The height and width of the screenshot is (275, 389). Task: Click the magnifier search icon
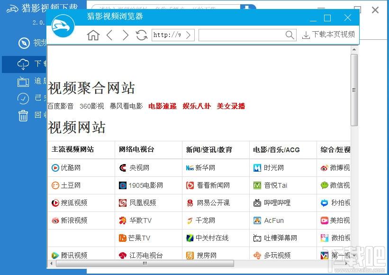pyautogui.click(x=289, y=35)
